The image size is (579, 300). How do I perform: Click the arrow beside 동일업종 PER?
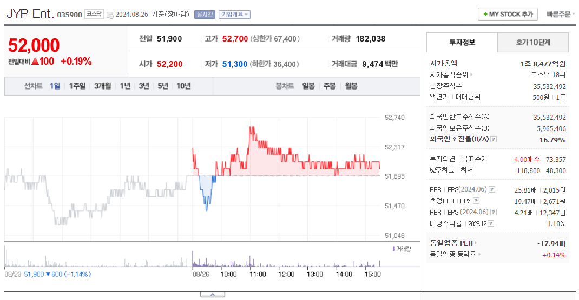[x=476, y=243]
